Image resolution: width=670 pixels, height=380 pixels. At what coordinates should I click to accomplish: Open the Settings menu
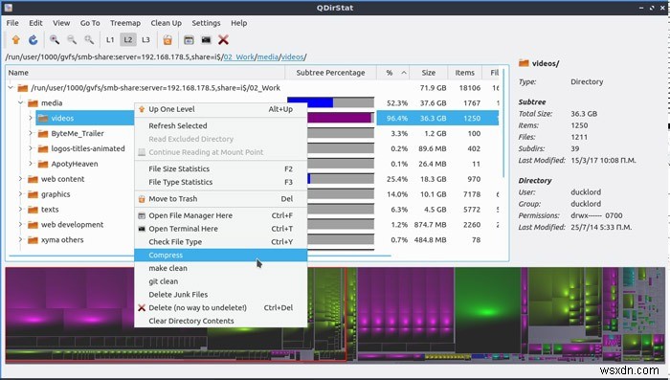pos(206,23)
